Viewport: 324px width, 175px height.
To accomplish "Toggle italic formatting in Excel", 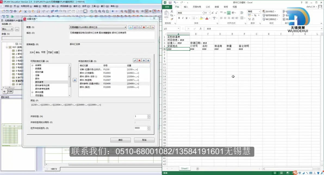I will (x=183, y=18).
